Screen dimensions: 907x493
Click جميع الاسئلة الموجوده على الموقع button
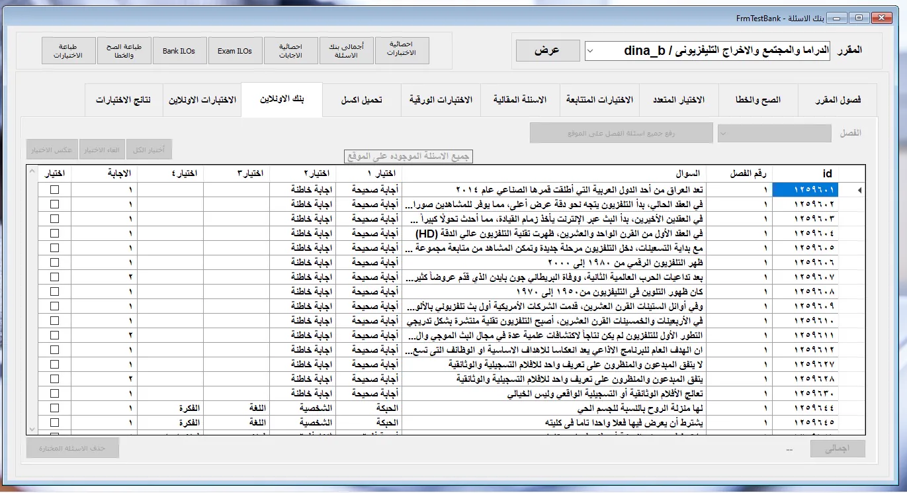[x=410, y=157]
